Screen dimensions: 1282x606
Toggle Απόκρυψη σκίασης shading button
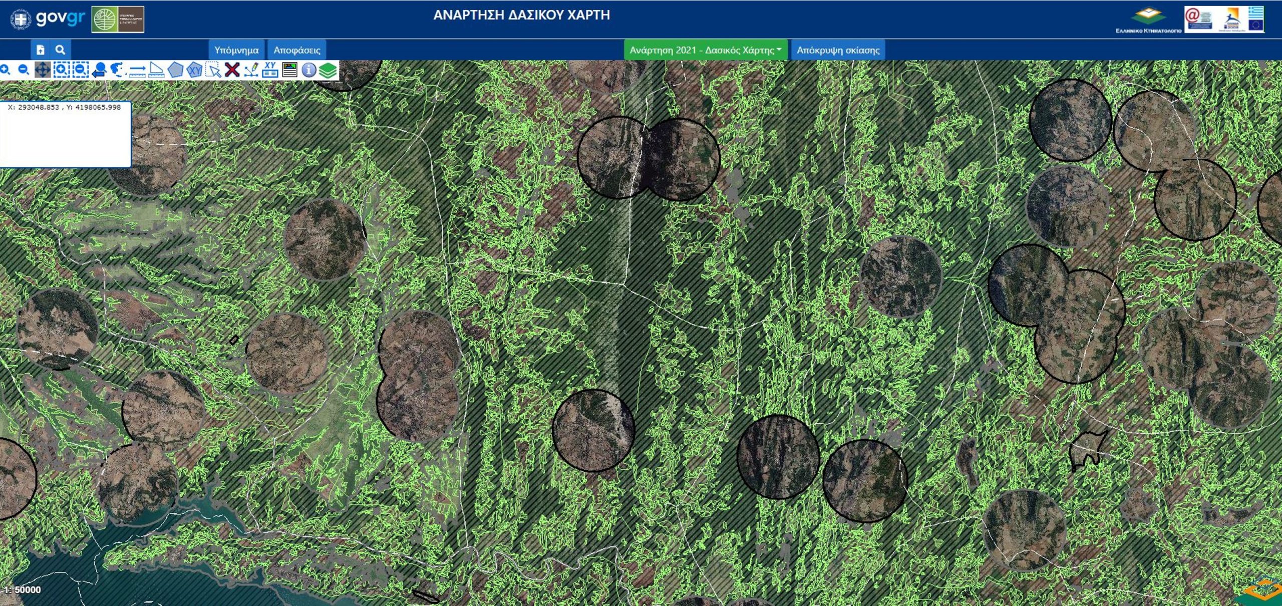pyautogui.click(x=838, y=50)
